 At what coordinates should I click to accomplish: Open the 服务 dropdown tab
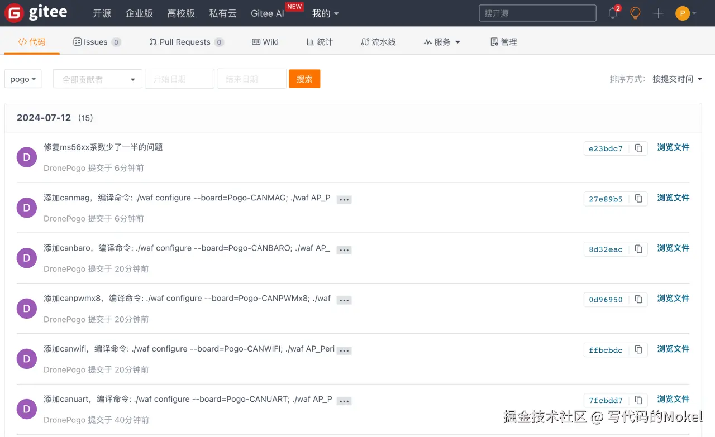[x=442, y=42]
